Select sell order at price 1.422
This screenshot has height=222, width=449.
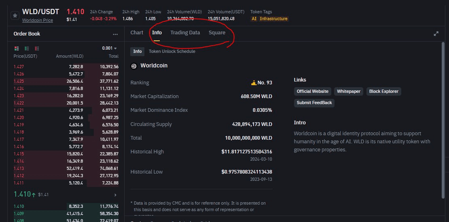pyautogui.click(x=66, y=103)
